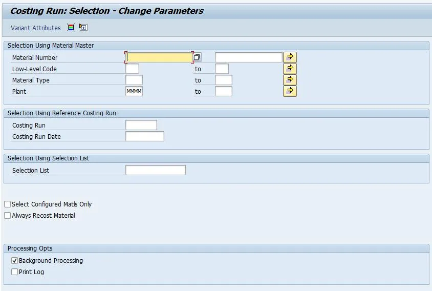Image resolution: width=432 pixels, height=291 pixels.
Task: Click the Low-Level Code label
Action: 34,69
